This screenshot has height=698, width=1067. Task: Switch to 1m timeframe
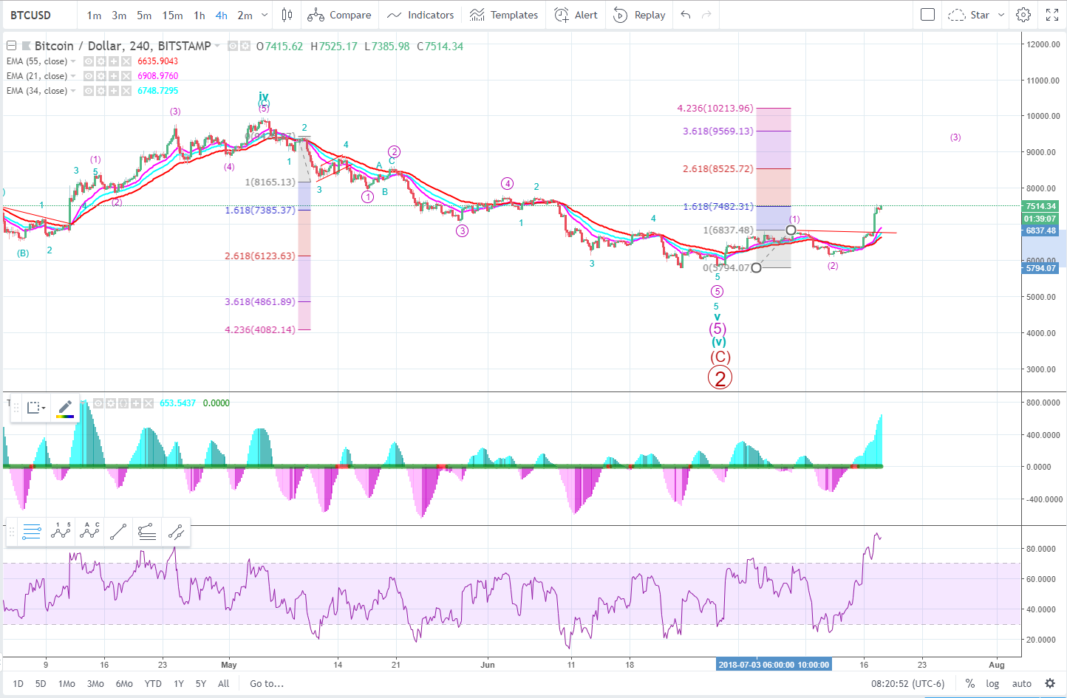[x=94, y=15]
